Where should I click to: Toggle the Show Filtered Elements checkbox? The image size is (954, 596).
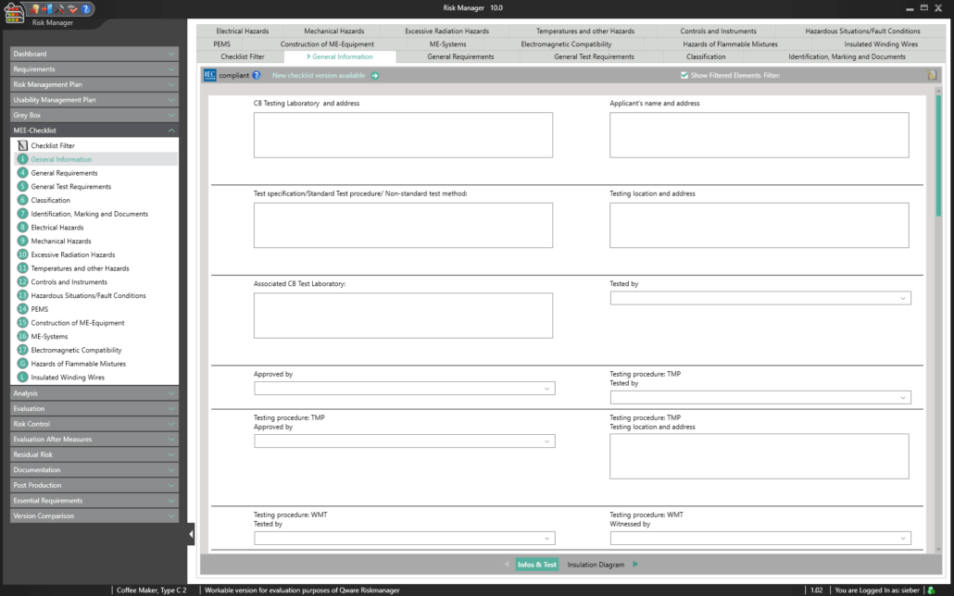click(x=684, y=75)
